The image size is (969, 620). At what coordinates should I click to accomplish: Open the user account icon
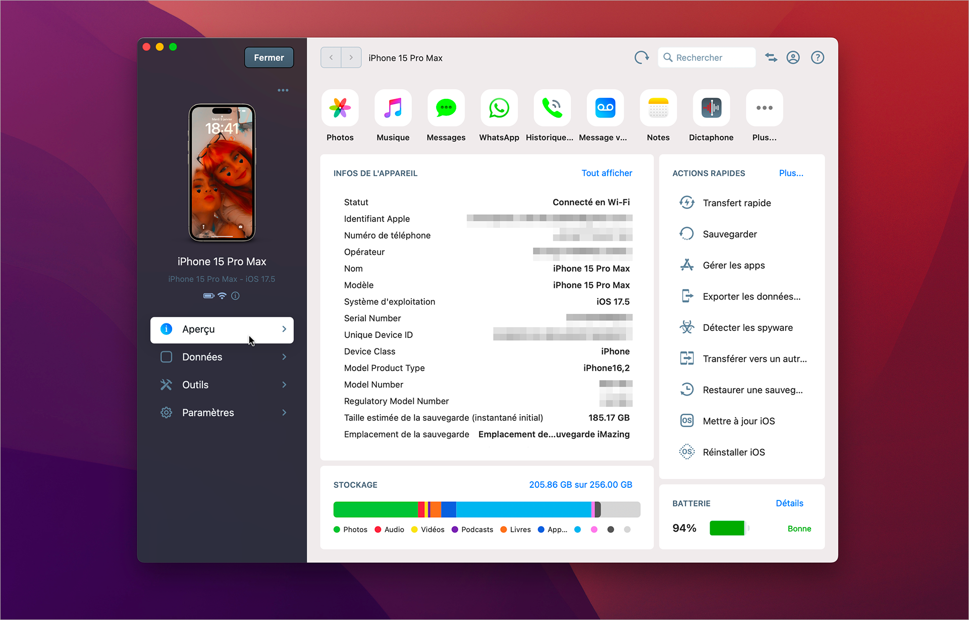click(x=793, y=57)
